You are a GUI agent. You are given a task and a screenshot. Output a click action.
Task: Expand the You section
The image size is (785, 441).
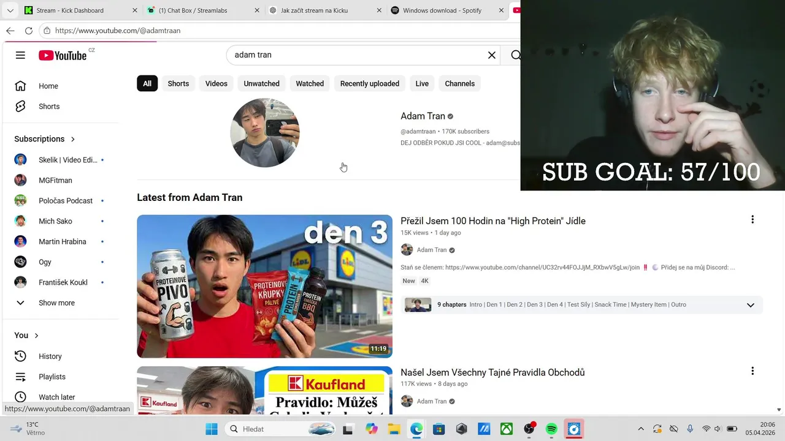(36, 336)
